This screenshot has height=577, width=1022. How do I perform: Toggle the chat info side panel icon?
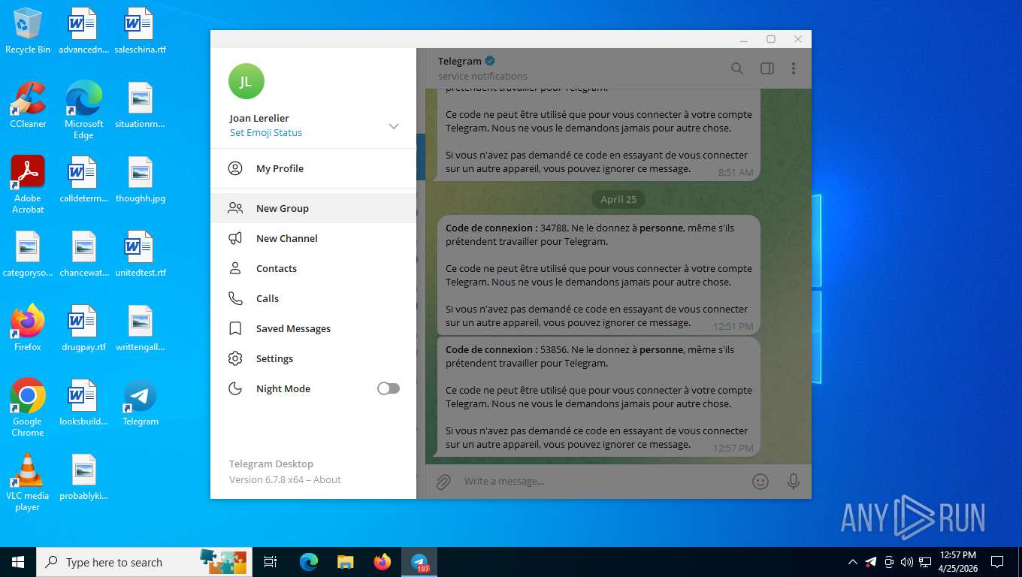click(x=767, y=68)
